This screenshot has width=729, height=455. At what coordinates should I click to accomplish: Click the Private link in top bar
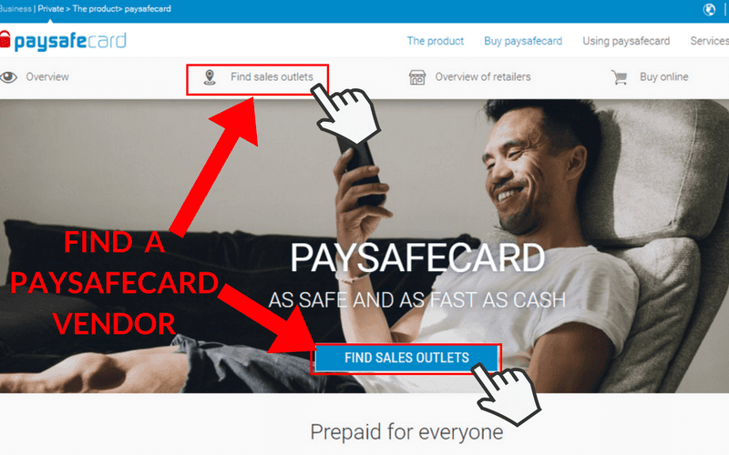(x=51, y=9)
